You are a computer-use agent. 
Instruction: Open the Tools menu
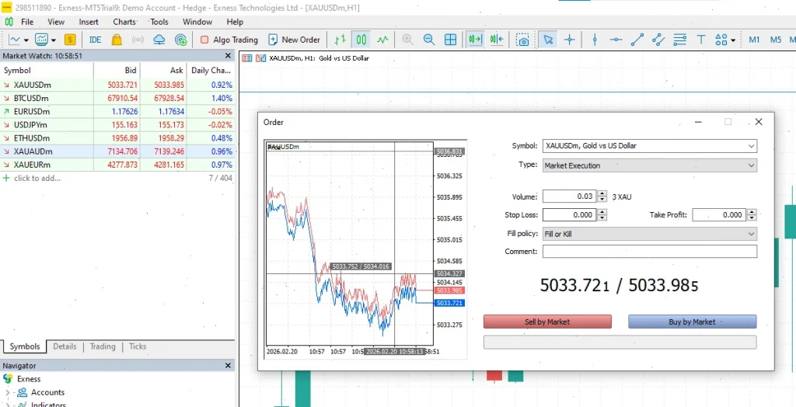coord(159,22)
